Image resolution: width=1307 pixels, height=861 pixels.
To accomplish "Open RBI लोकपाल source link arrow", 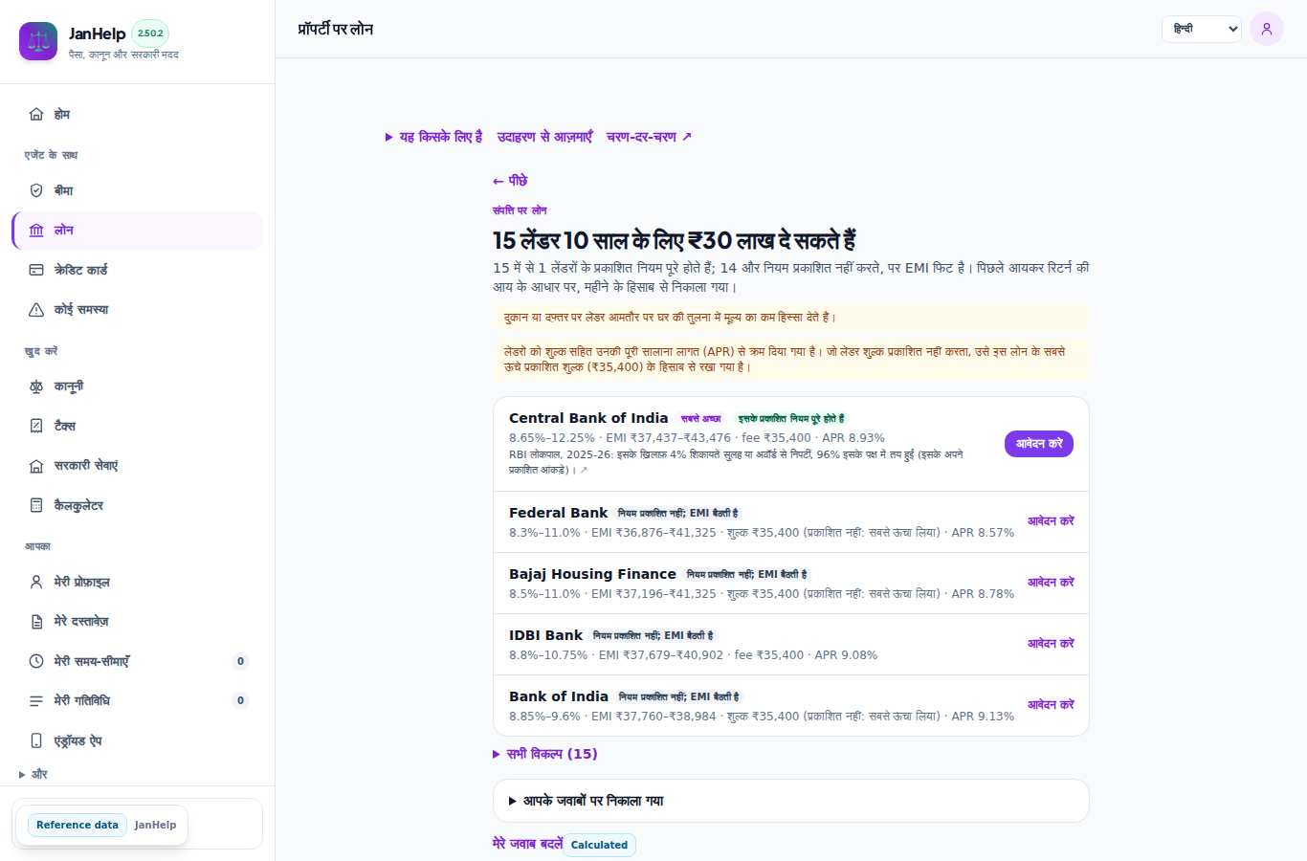I will pyautogui.click(x=584, y=470).
